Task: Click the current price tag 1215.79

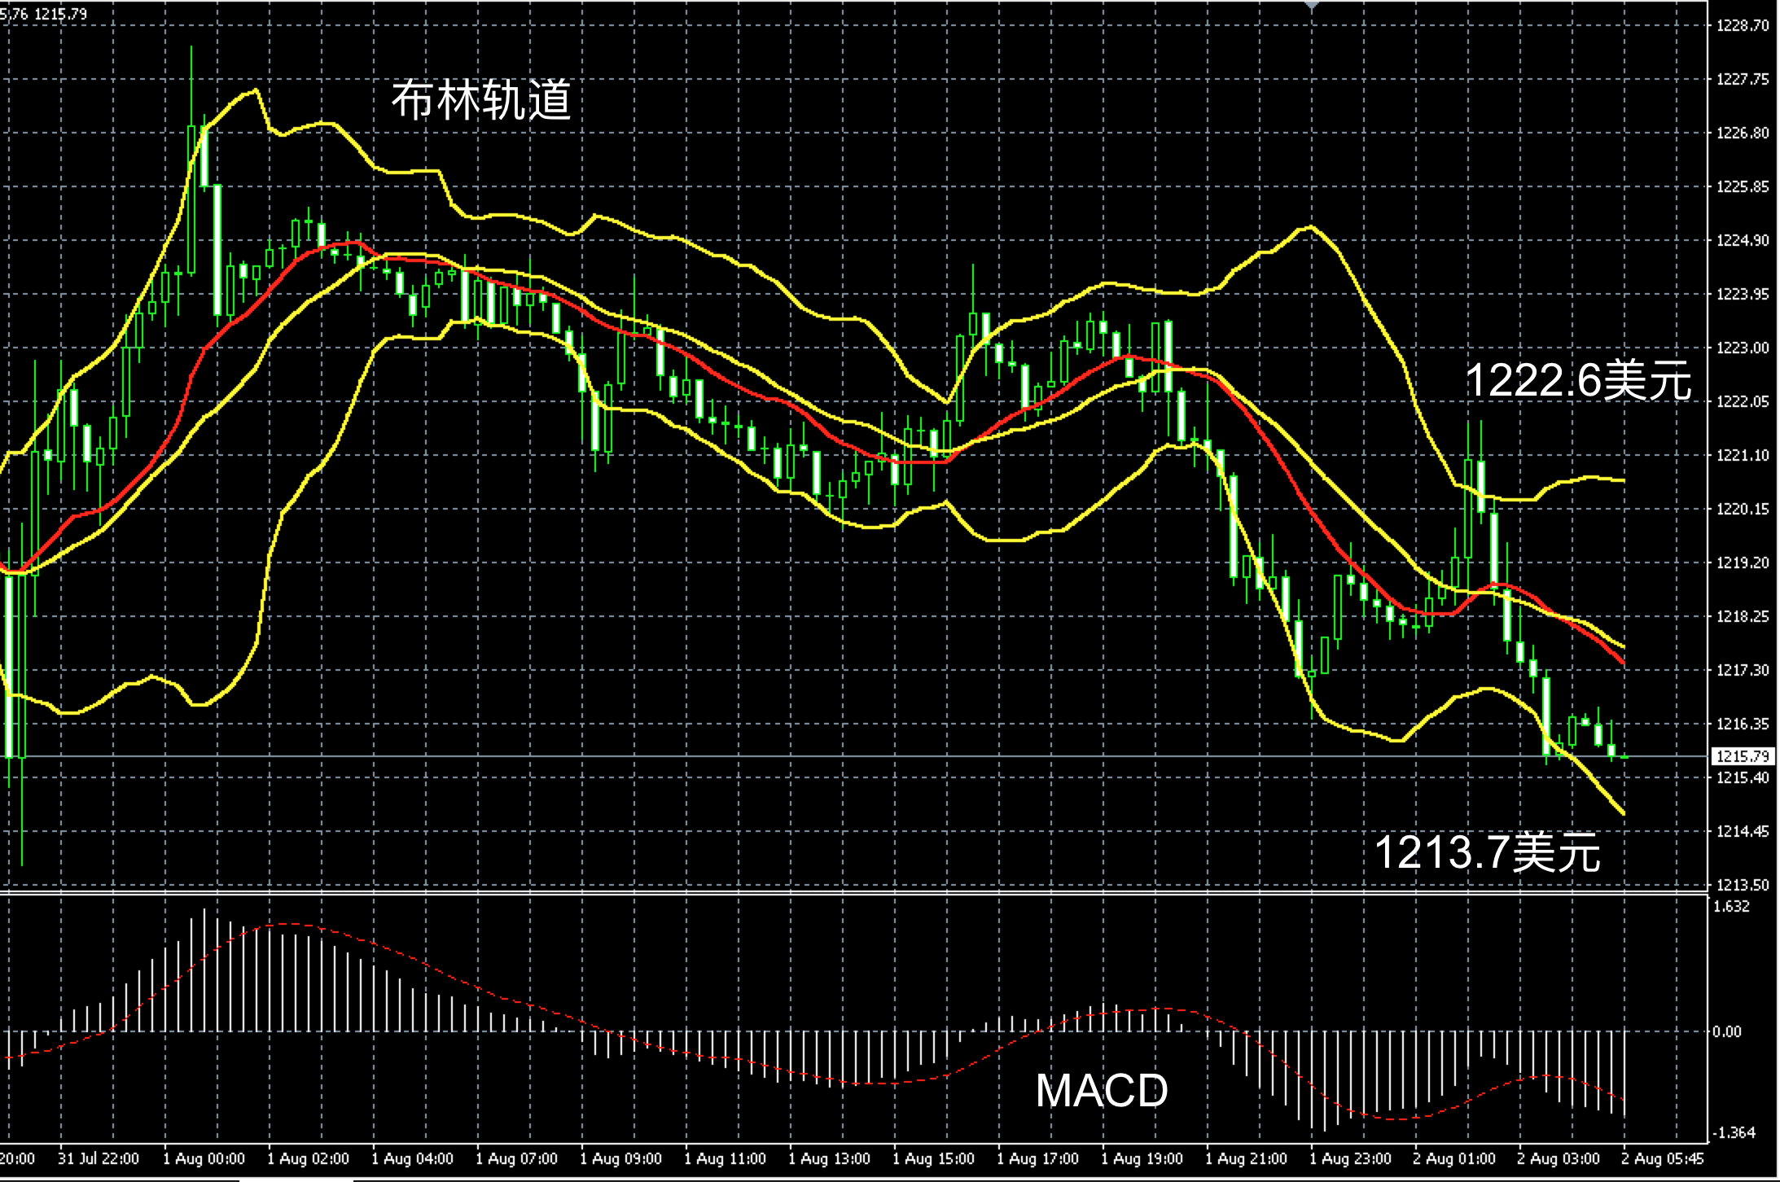Action: click(x=1743, y=756)
